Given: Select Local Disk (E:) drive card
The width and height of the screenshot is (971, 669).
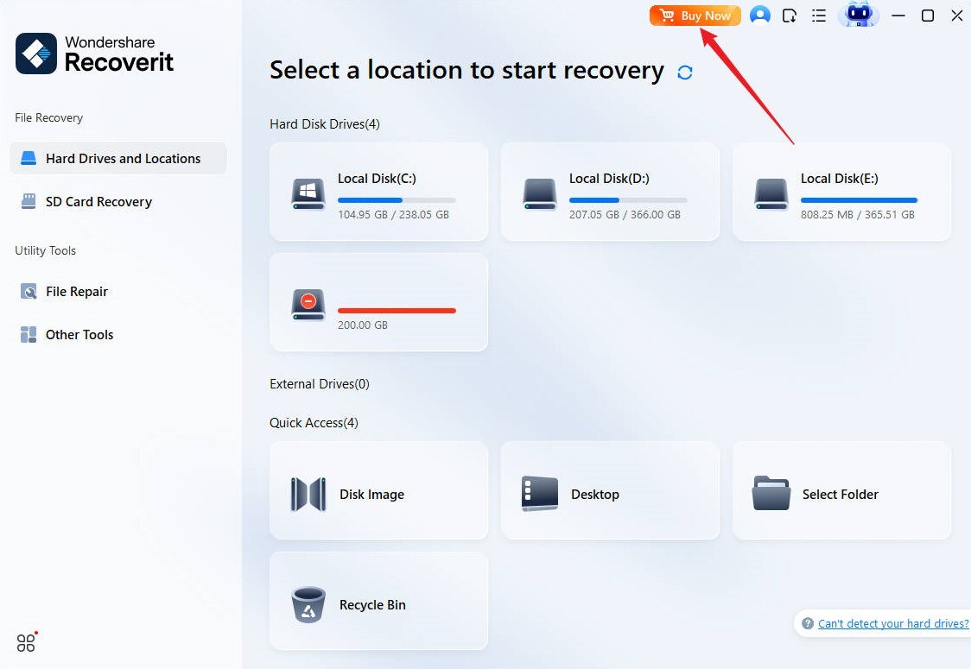Looking at the screenshot, I should pyautogui.click(x=841, y=192).
